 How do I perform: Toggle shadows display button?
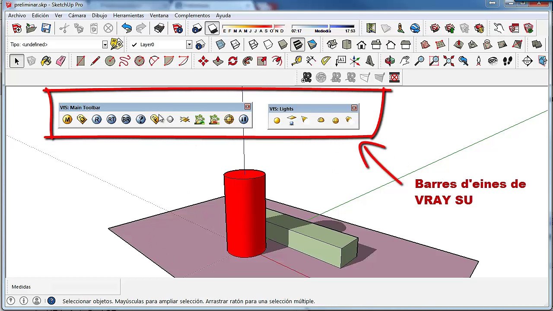tap(213, 29)
